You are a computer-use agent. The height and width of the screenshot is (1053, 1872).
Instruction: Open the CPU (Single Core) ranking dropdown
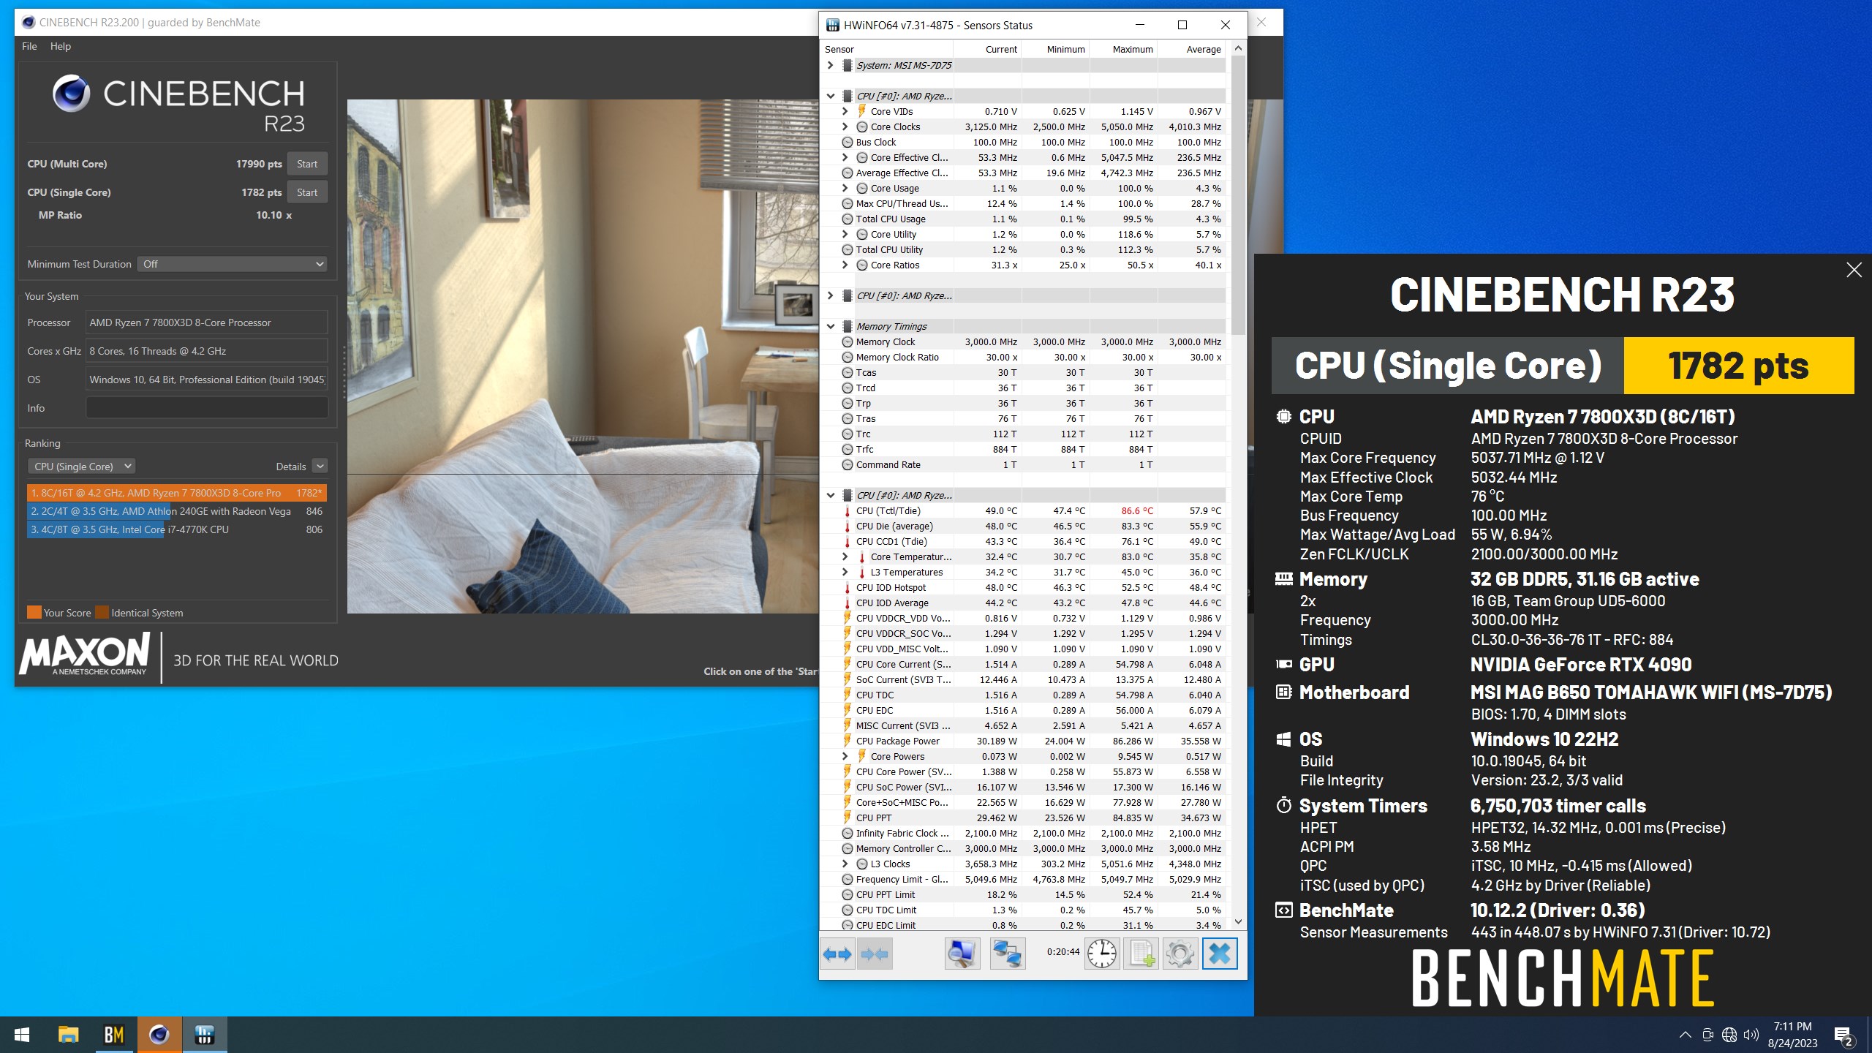[x=81, y=467]
